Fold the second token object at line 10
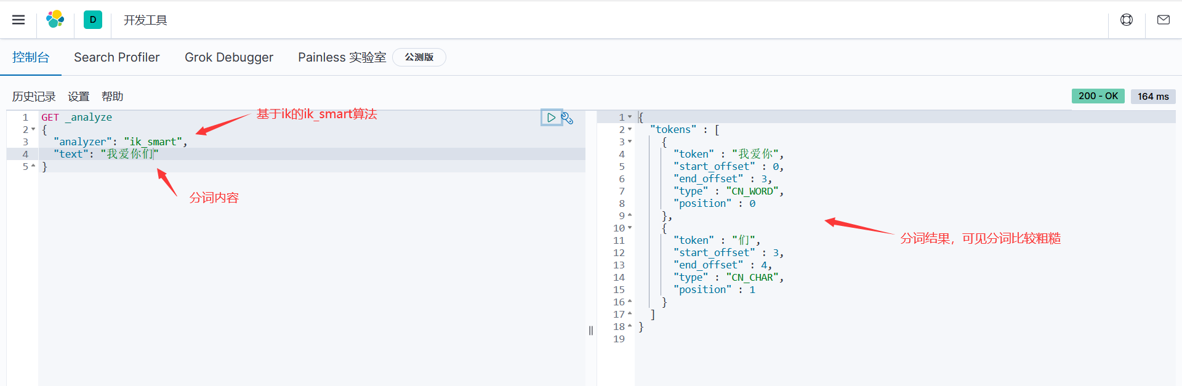The height and width of the screenshot is (386, 1182). (x=630, y=228)
